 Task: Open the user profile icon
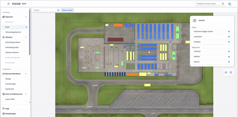tap(229, 4)
